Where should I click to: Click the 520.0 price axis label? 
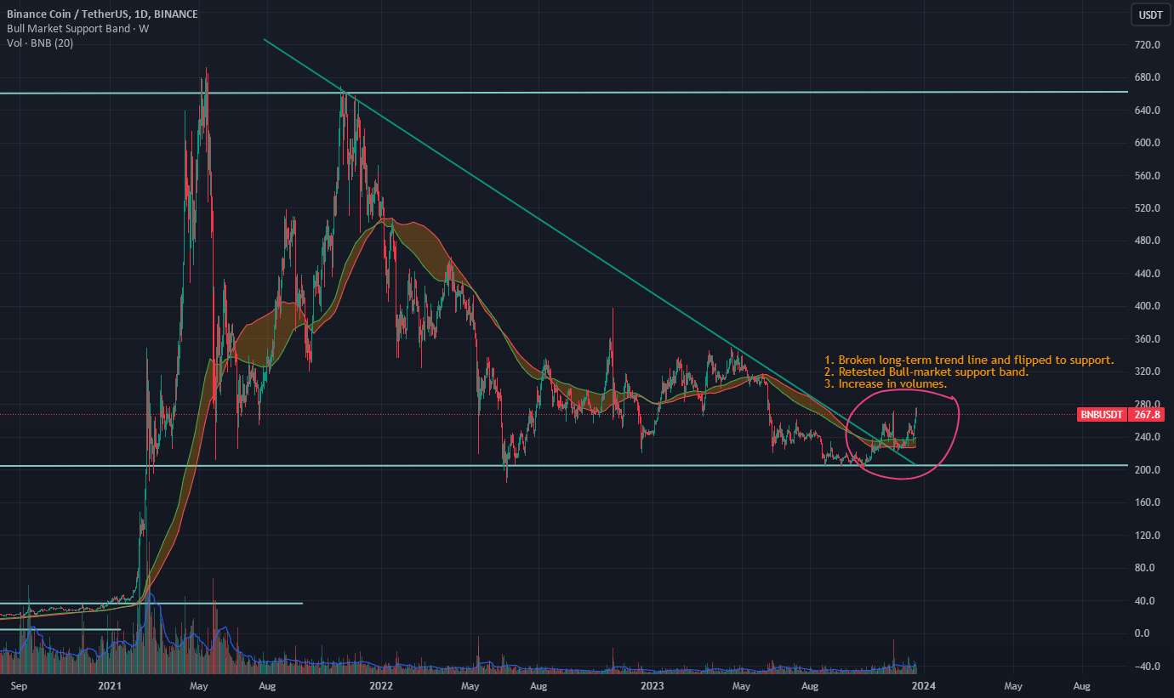tap(1148, 208)
